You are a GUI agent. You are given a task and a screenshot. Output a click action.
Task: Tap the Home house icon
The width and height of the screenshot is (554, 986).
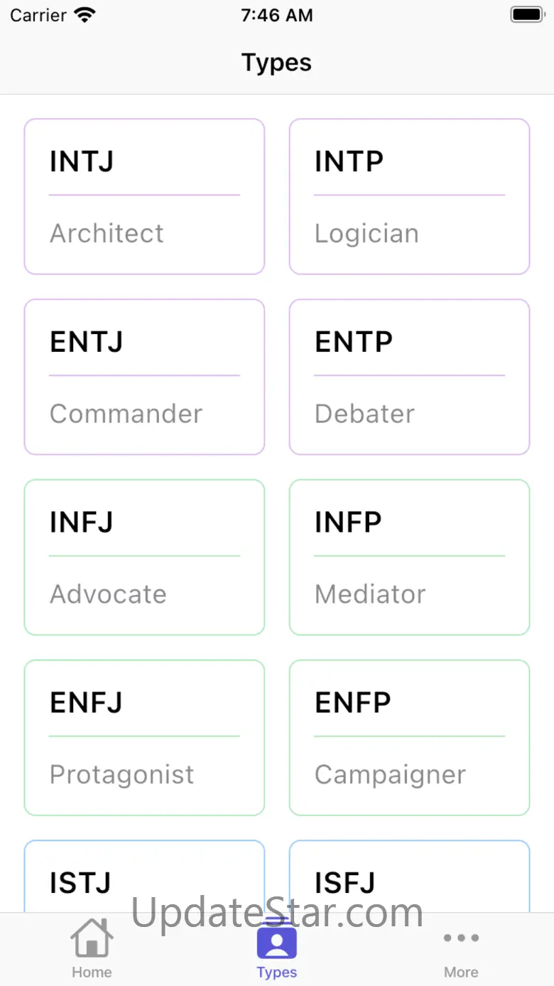pos(92,938)
